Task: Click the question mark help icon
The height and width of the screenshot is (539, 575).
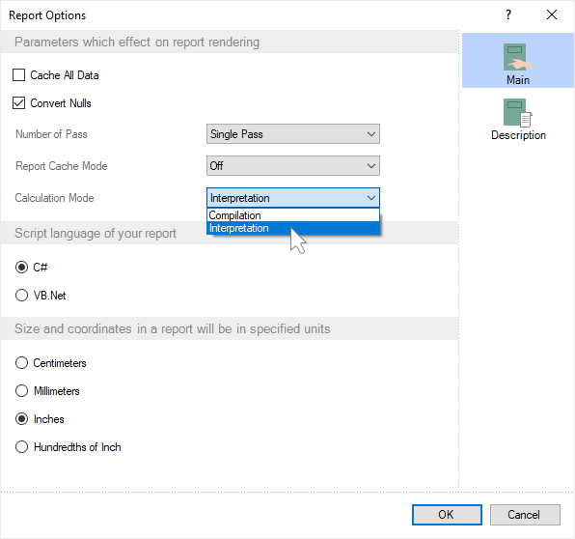Action: (507, 15)
